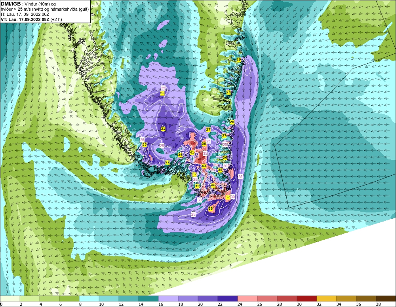The image size is (396, 307).
Task: Click the yellow max-gust label 41
Action: point(192,152)
